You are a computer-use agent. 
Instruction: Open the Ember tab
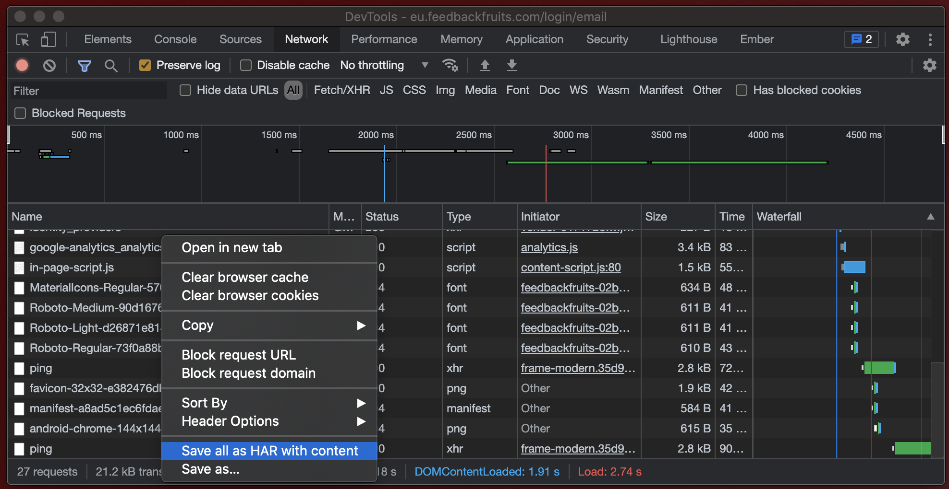pos(757,39)
